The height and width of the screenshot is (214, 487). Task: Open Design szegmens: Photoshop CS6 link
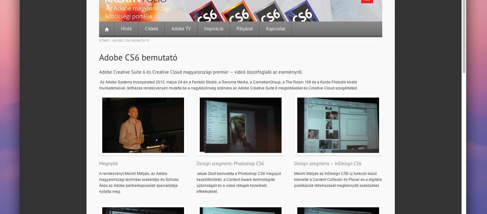[x=230, y=164]
